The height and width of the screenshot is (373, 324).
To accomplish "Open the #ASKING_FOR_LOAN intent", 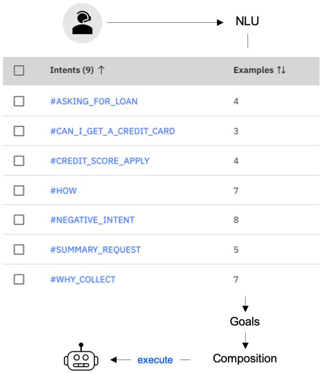I will [94, 101].
